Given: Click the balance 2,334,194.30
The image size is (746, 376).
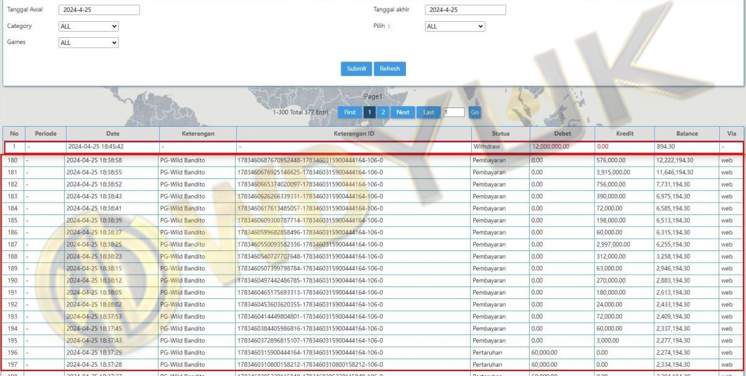Looking at the screenshot, I should [673, 365].
